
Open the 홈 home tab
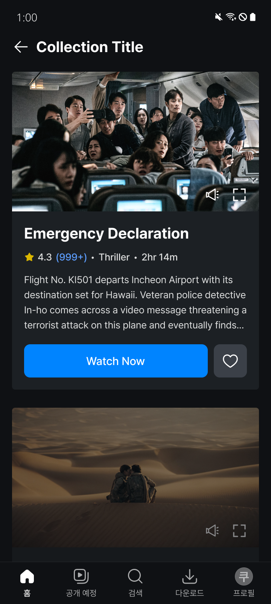(27, 583)
